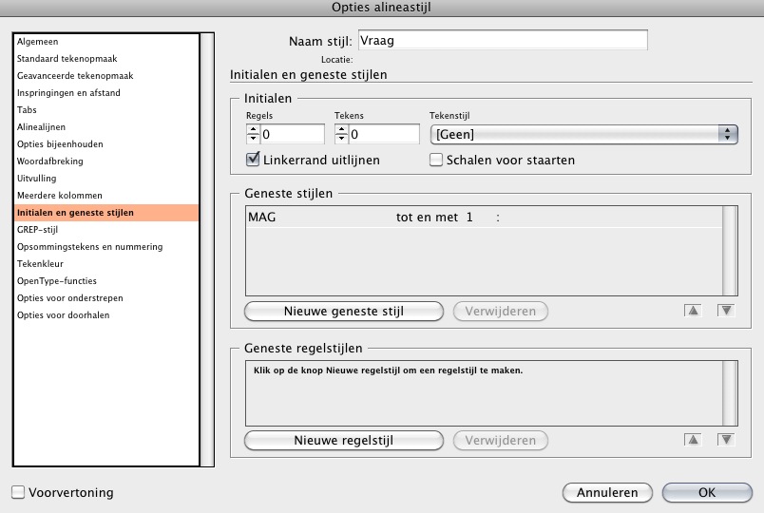Screen dimensions: 764x513
Task: Click Nieuwe geneste stijl button
Action: [343, 311]
